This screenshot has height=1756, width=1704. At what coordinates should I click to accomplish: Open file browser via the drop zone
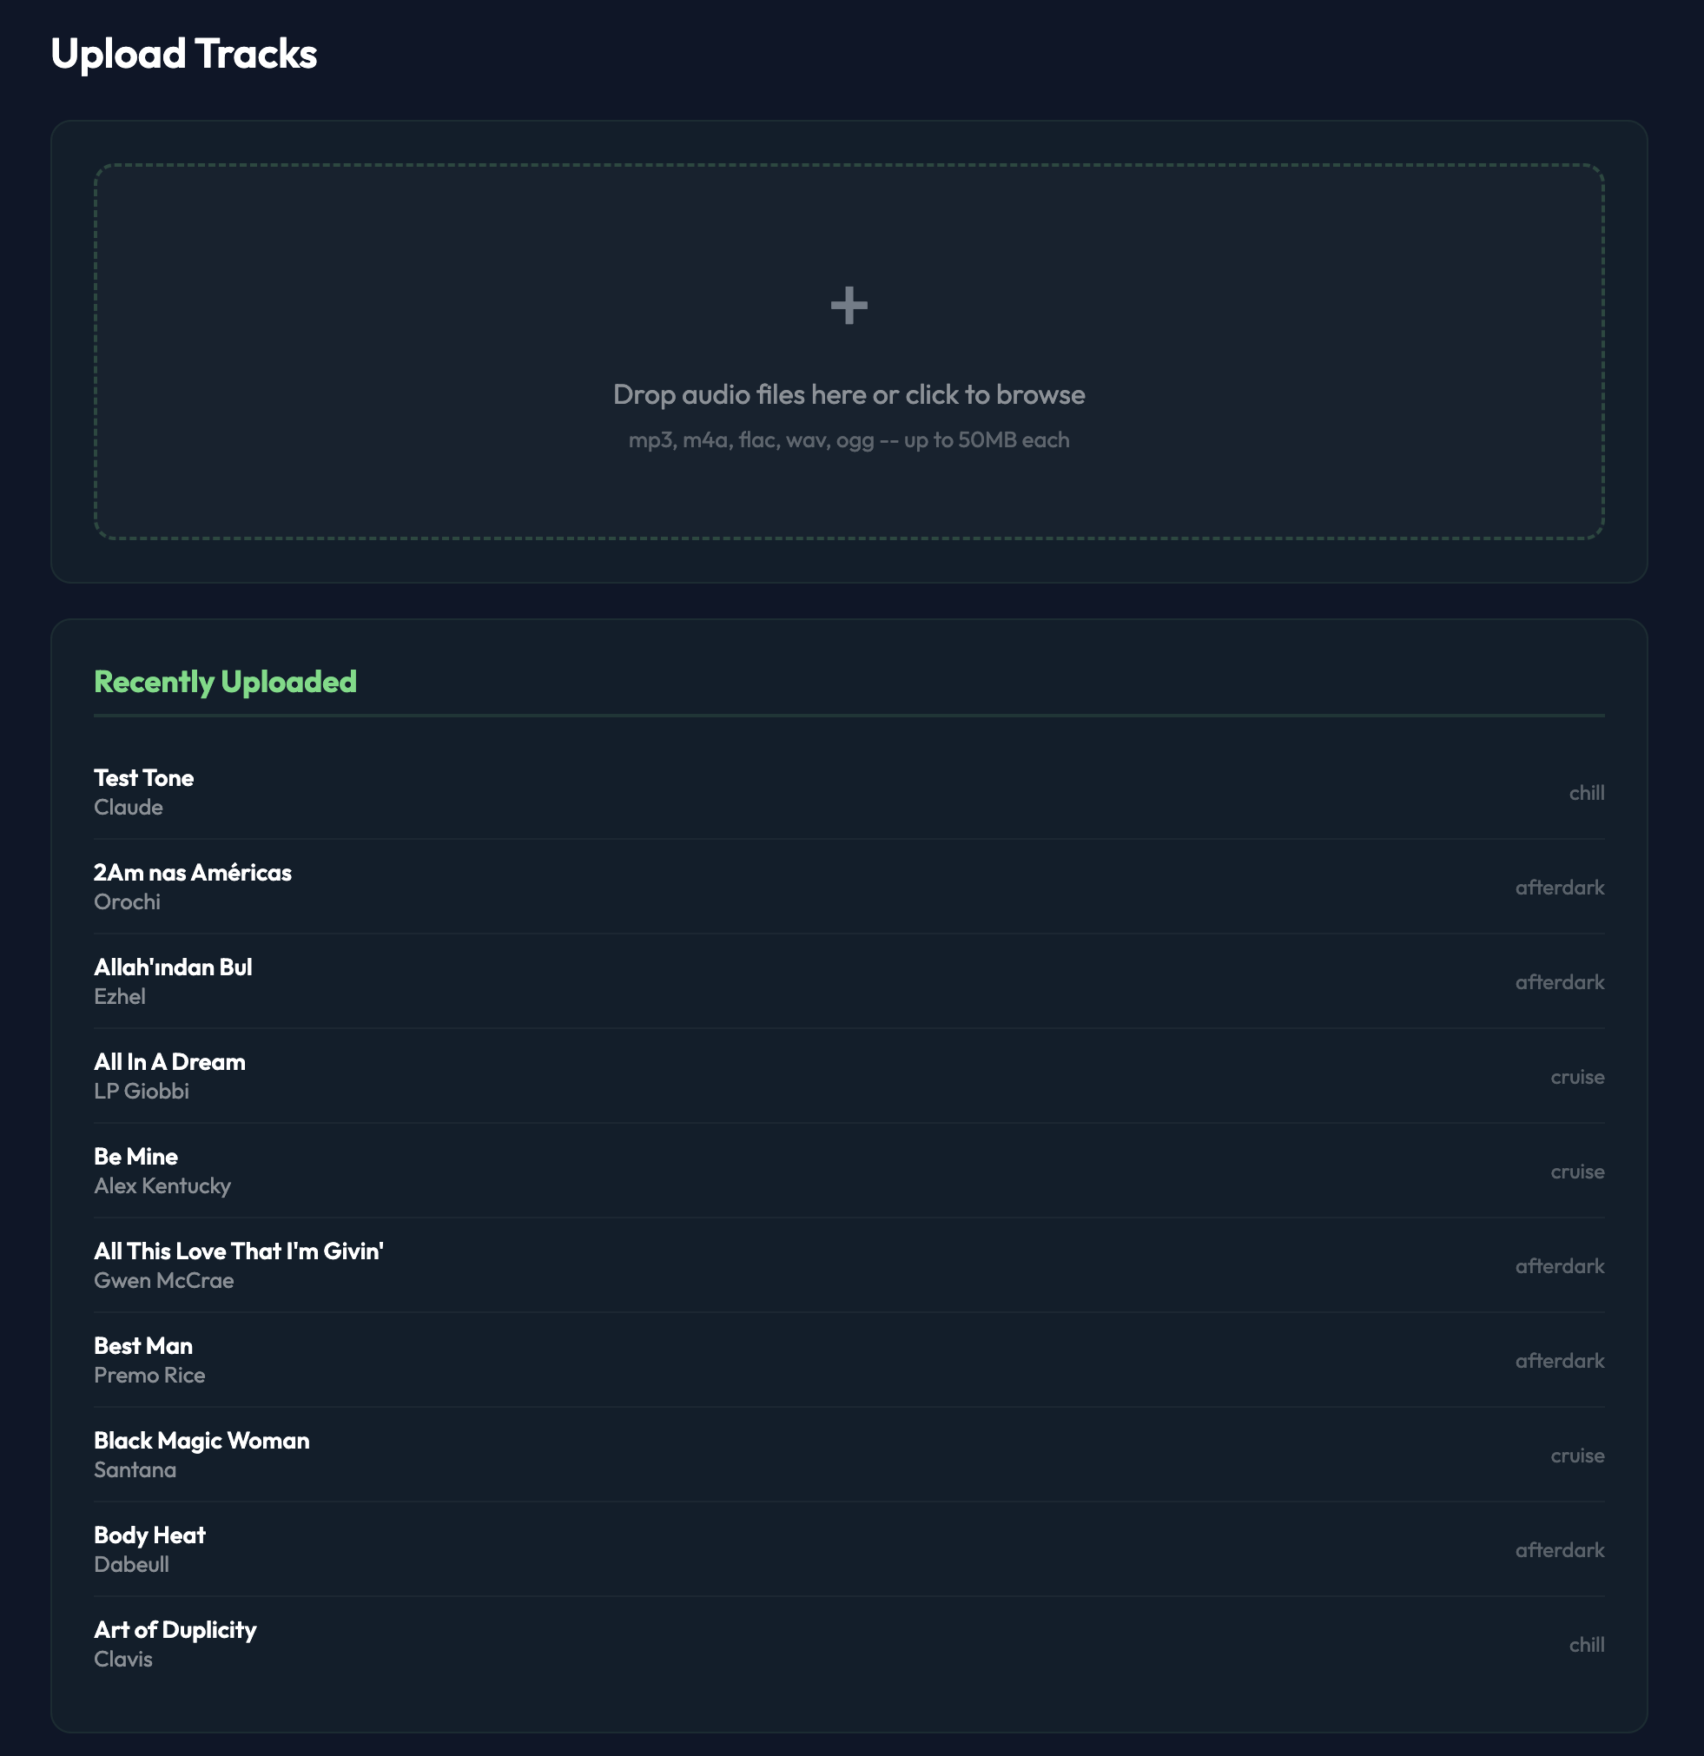(849, 394)
